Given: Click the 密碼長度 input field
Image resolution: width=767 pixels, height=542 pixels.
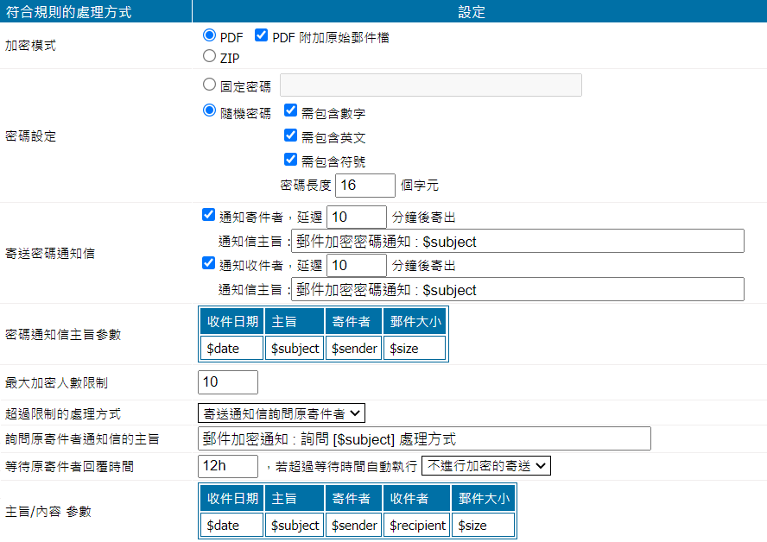Looking at the screenshot, I should 364,185.
